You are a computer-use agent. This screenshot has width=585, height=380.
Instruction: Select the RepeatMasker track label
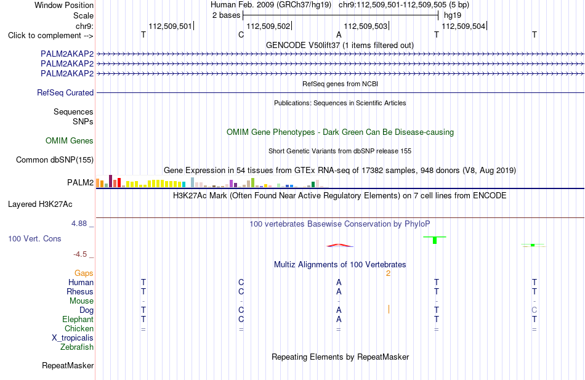[x=68, y=365]
